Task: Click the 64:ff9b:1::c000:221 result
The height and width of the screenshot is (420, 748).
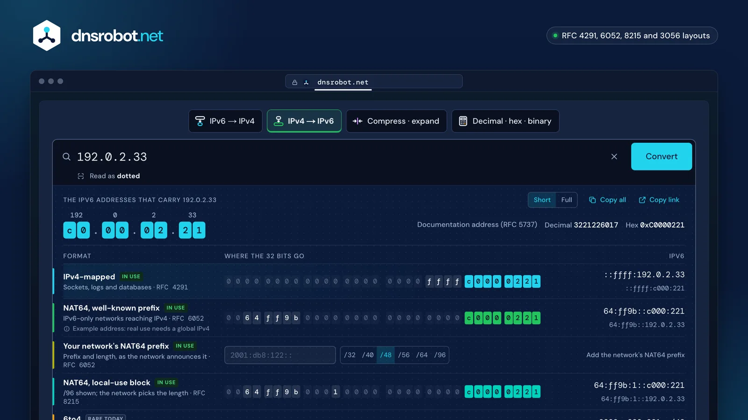Action: (639, 385)
